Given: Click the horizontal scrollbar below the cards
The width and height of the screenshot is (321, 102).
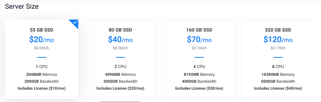Looking at the screenshot, I should [x=120, y=101].
